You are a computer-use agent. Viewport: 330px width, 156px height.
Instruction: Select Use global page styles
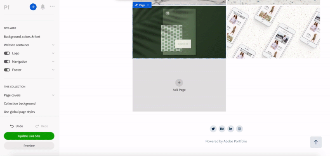[19, 112]
